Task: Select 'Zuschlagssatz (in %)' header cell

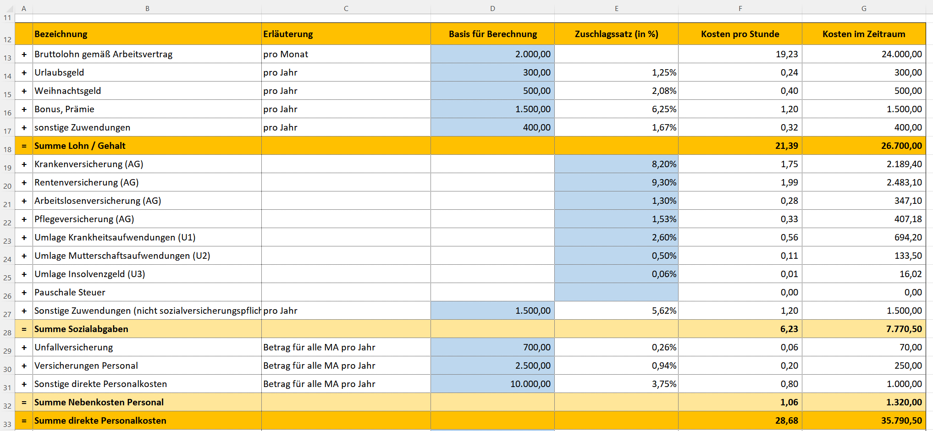Action: coord(616,34)
